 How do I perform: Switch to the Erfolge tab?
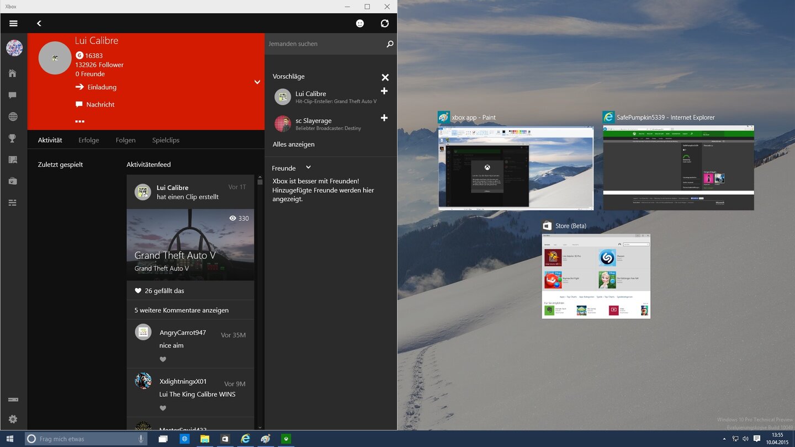(89, 140)
